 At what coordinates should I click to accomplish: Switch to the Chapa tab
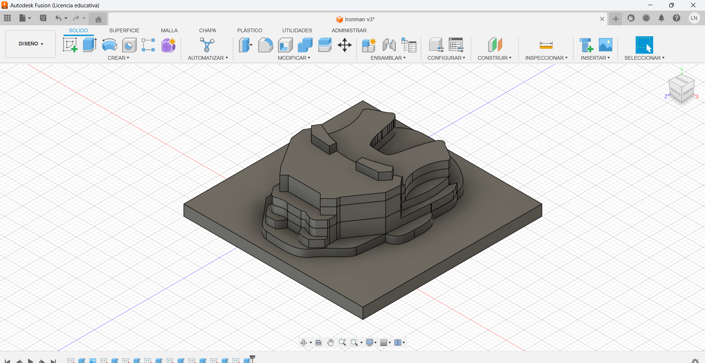pos(208,30)
